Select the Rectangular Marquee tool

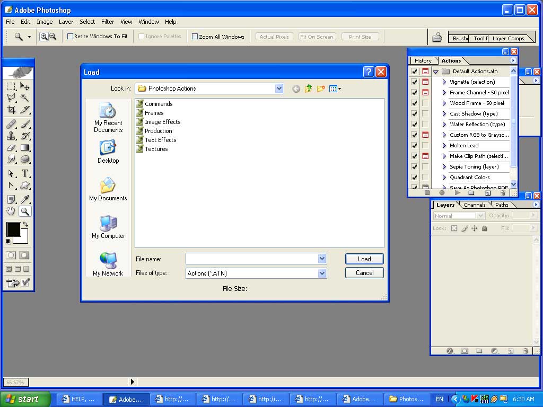click(11, 86)
